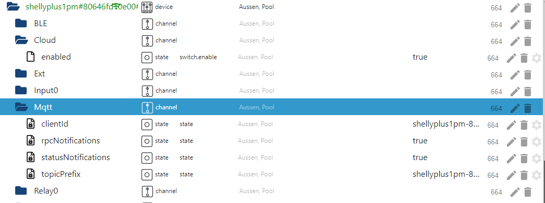Image resolution: width=545 pixels, height=203 pixels.
Task: Delete the Mqtt channel via trash icon
Action: [528, 108]
